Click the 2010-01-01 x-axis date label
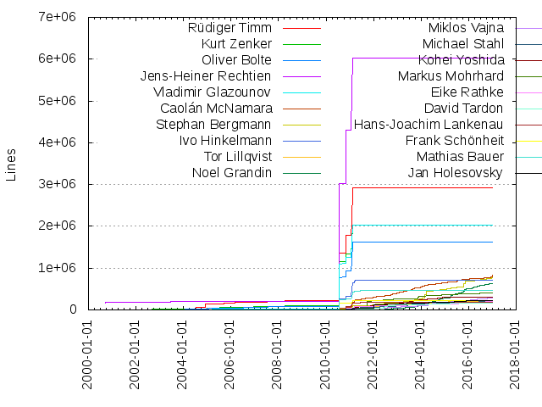The height and width of the screenshot is (407, 542). coord(325,354)
